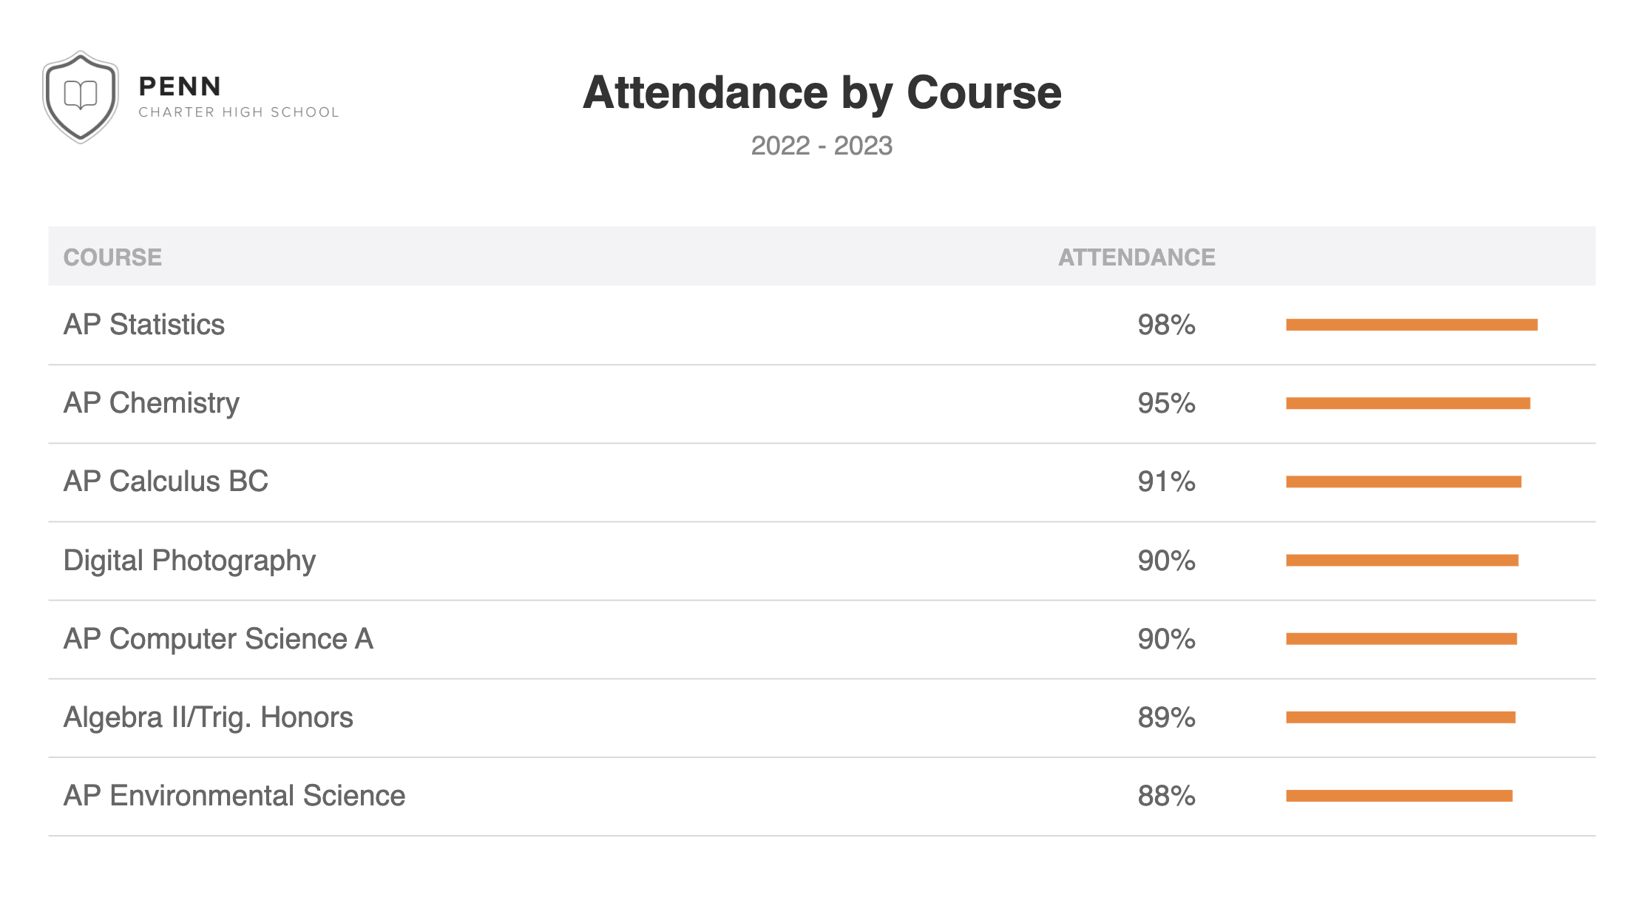1646x923 pixels.
Task: Click AP Computer Science A course
Action: click(x=218, y=639)
